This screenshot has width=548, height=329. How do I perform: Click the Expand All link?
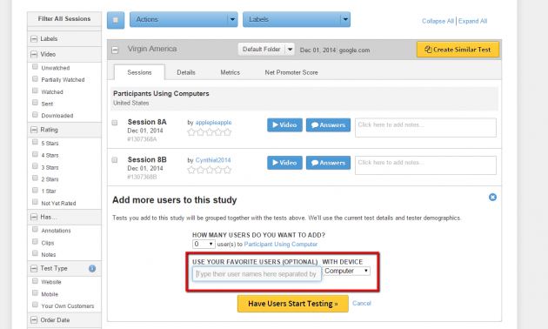click(x=472, y=22)
